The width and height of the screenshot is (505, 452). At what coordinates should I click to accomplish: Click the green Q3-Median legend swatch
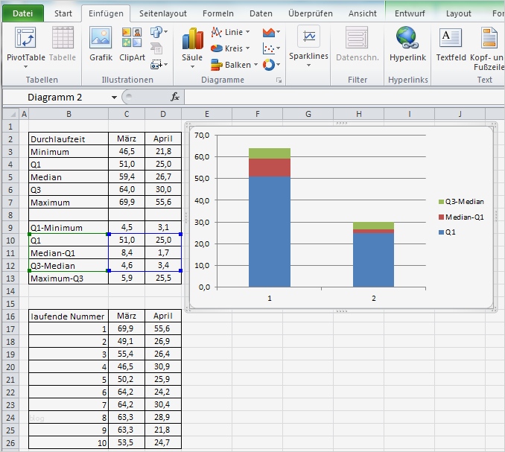(440, 202)
